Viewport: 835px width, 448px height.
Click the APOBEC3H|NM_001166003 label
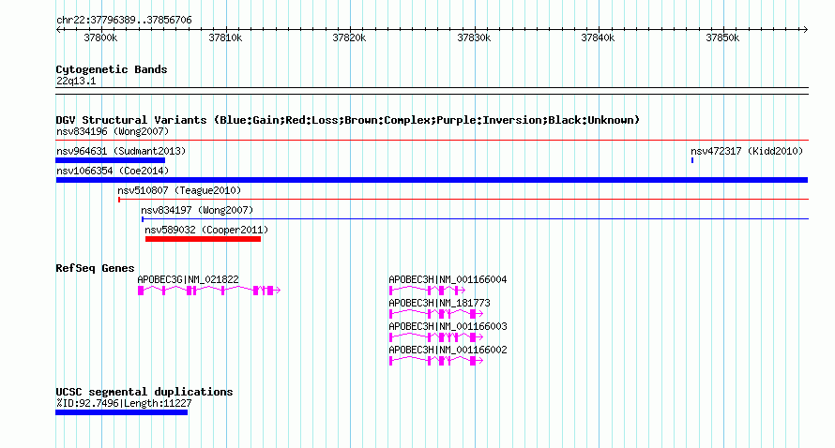coord(448,326)
